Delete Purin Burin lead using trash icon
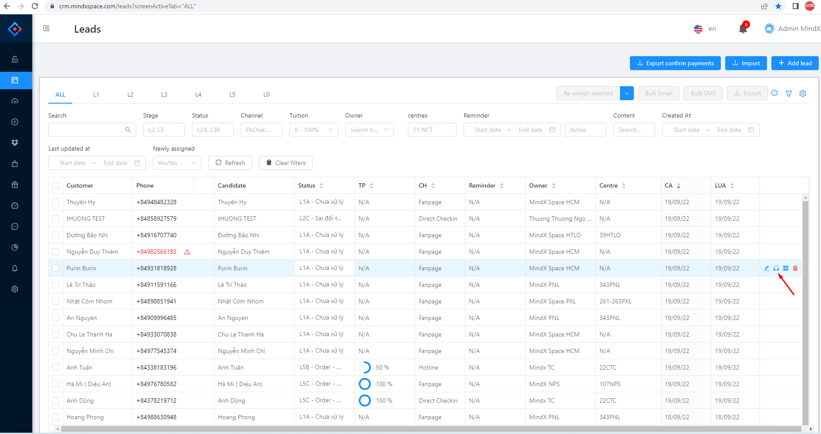This screenshot has height=434, width=821. pyautogui.click(x=795, y=268)
